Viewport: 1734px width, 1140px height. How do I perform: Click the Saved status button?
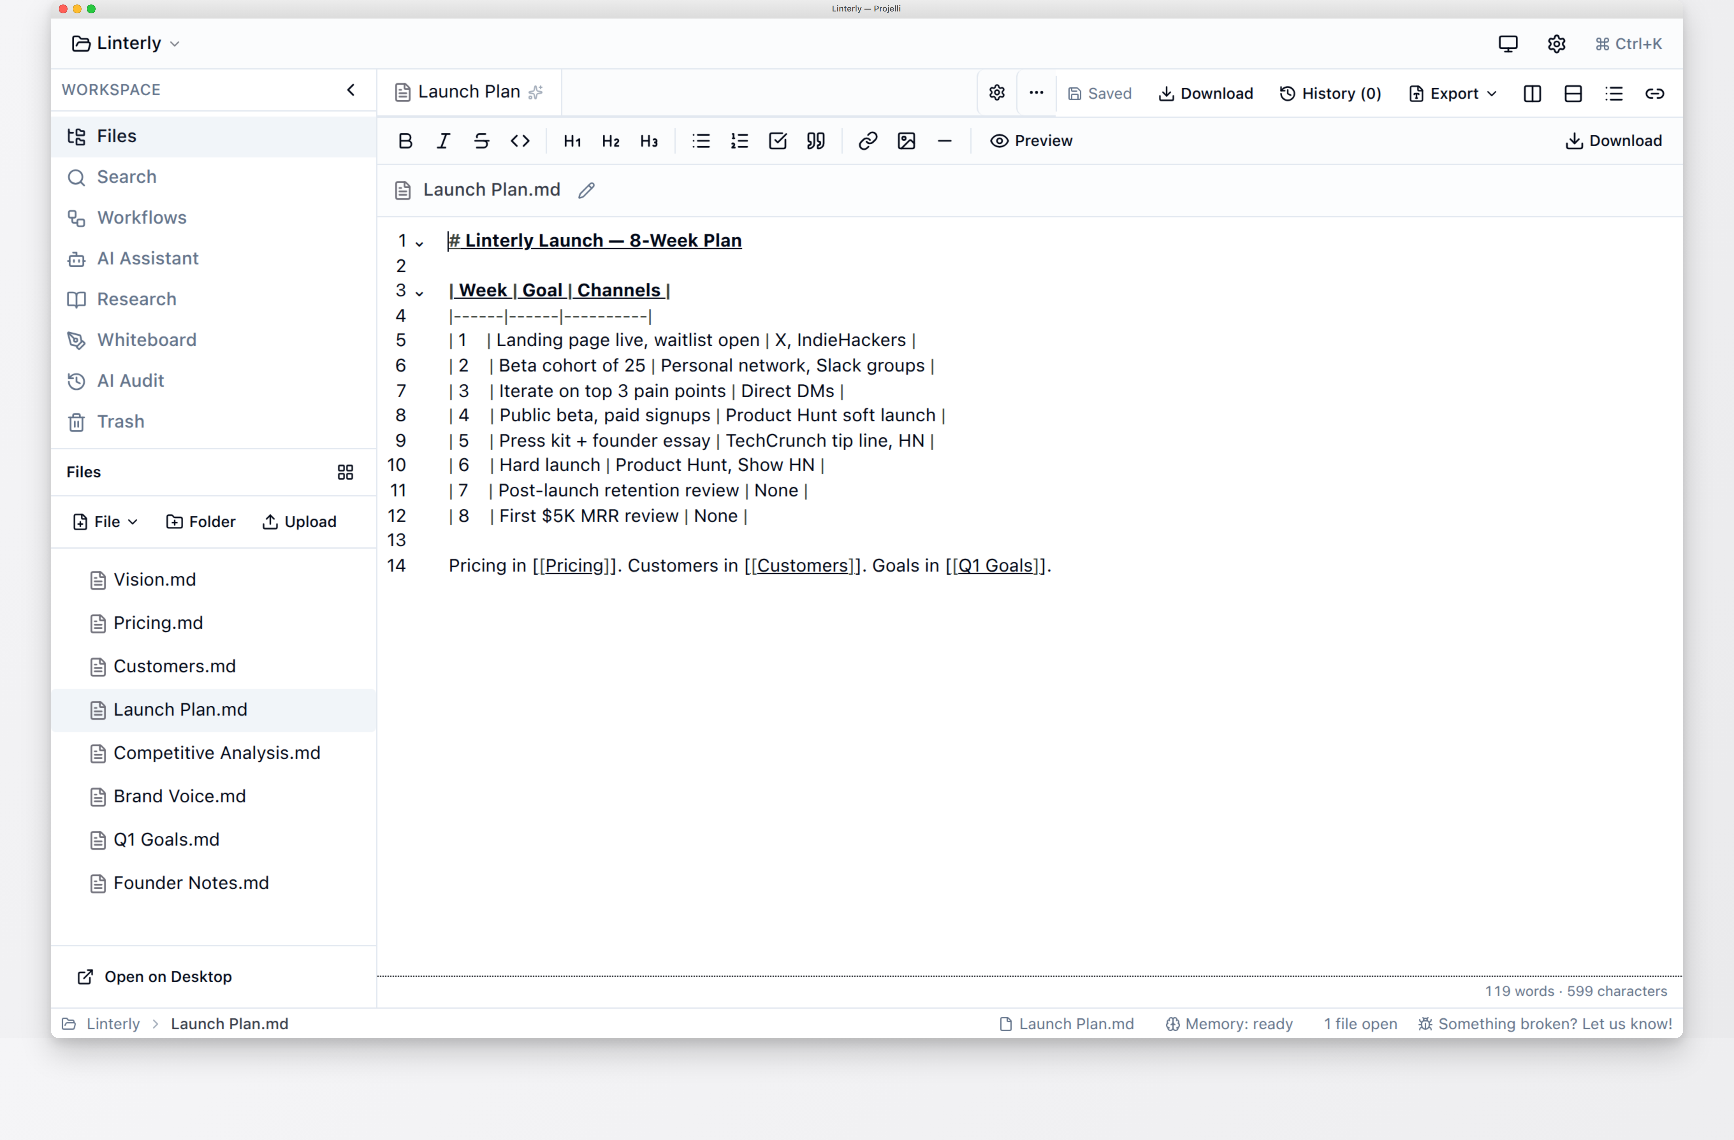point(1099,93)
